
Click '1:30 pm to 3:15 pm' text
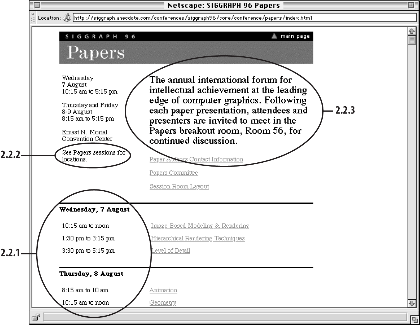[x=88, y=238]
